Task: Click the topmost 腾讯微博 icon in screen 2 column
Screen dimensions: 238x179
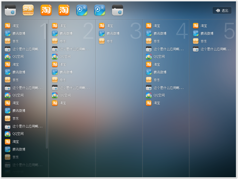Action: click(55, 33)
